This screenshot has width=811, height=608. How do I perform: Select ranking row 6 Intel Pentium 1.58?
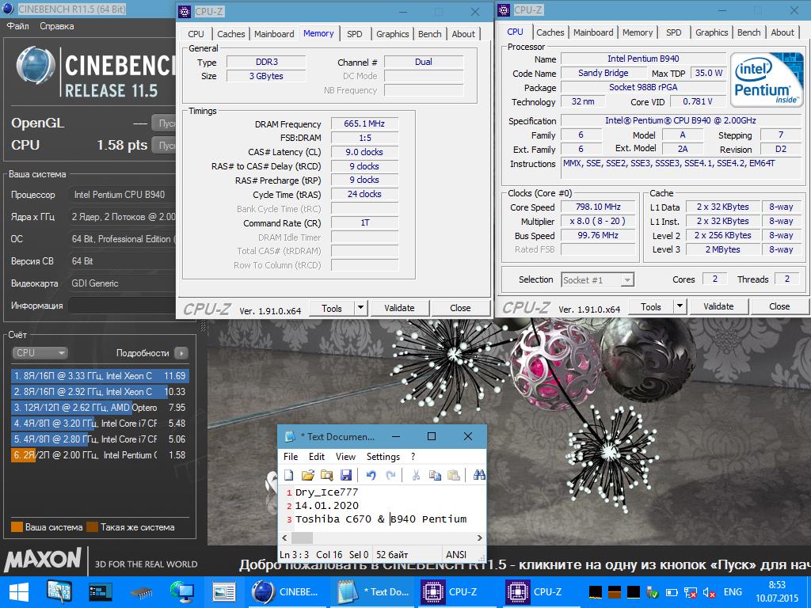100,455
